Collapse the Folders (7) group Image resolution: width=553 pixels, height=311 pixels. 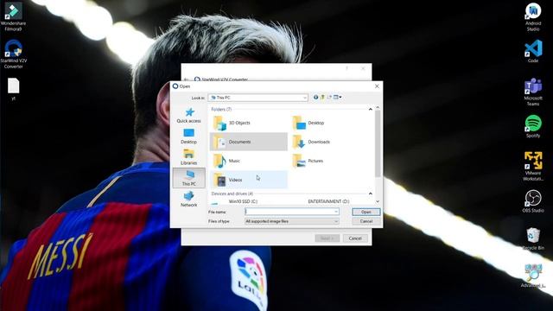coord(371,110)
